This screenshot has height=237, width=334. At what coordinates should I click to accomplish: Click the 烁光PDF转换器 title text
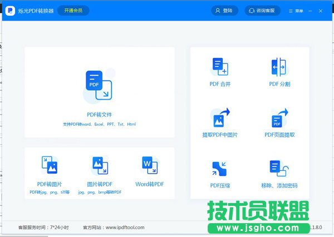coord(36,11)
